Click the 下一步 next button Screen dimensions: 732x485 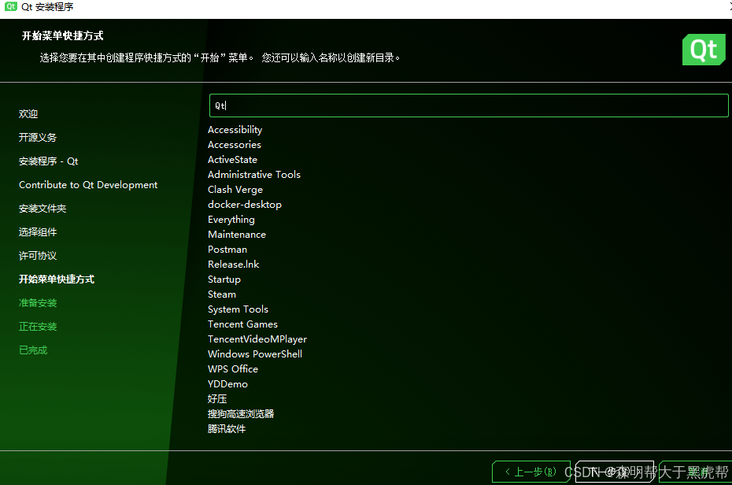coord(615,472)
